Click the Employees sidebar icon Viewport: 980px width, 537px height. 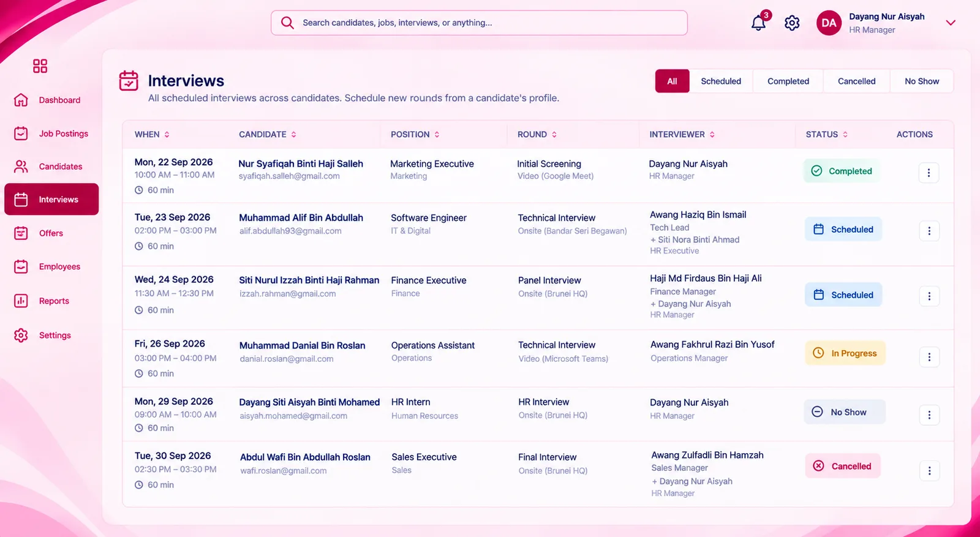(21, 267)
